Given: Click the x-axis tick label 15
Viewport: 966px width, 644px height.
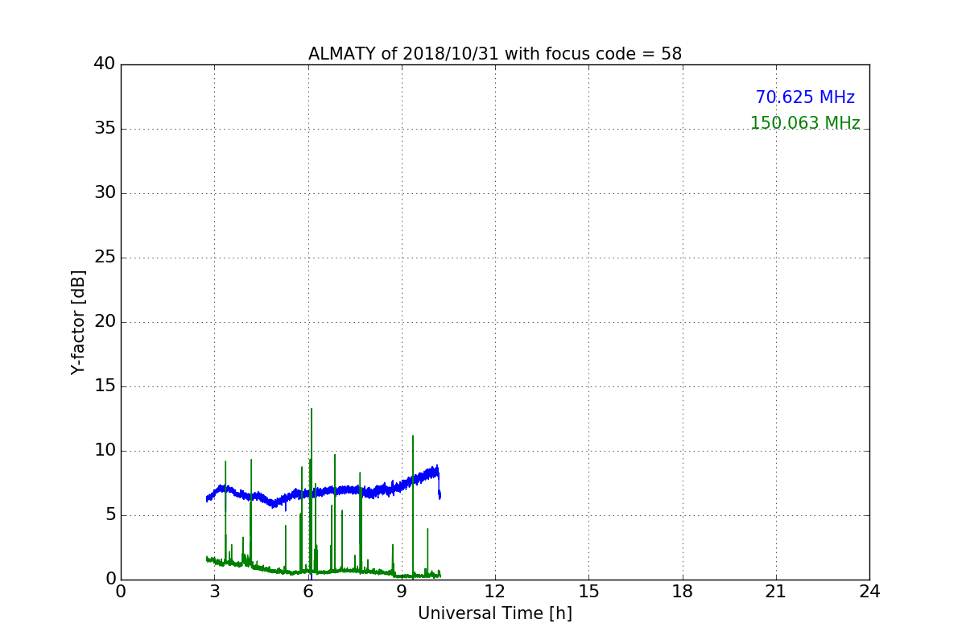Looking at the screenshot, I should pos(588,591).
